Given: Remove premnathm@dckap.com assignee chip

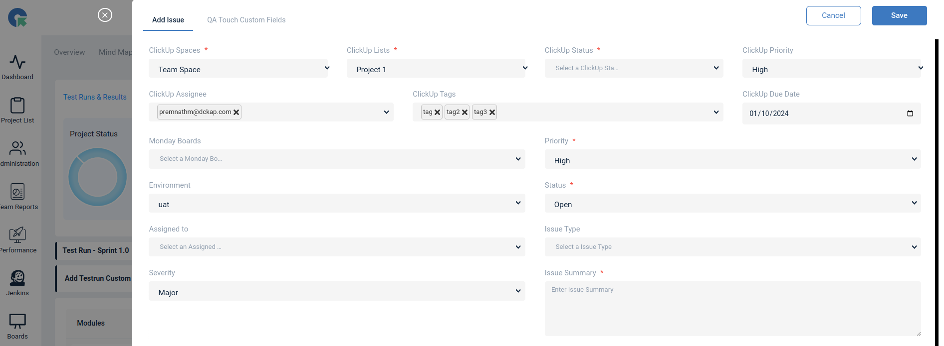Looking at the screenshot, I should click(x=236, y=113).
